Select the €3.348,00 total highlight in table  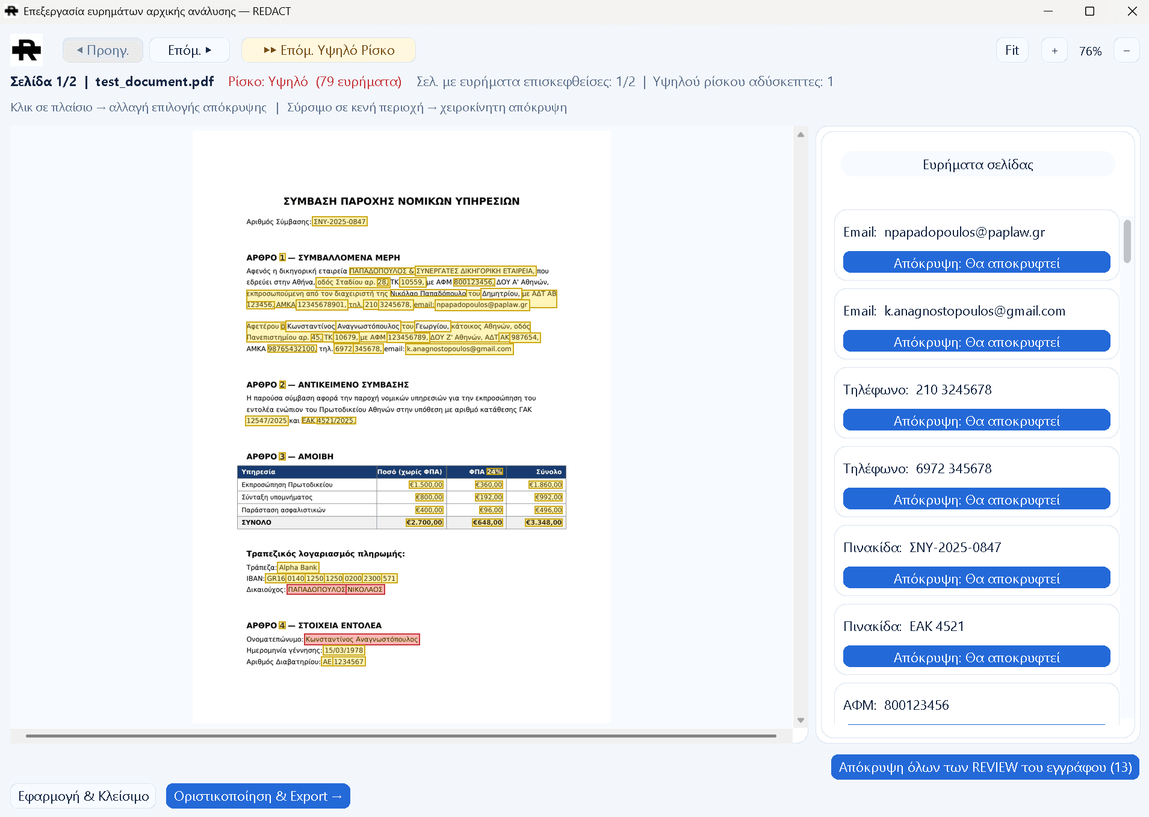click(x=544, y=523)
